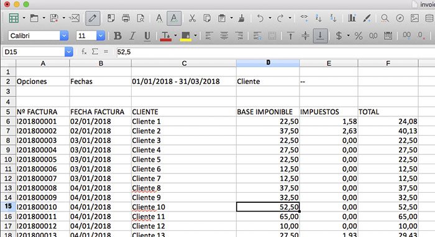
Task: Click the Cut scissors icon
Action: 192,18
